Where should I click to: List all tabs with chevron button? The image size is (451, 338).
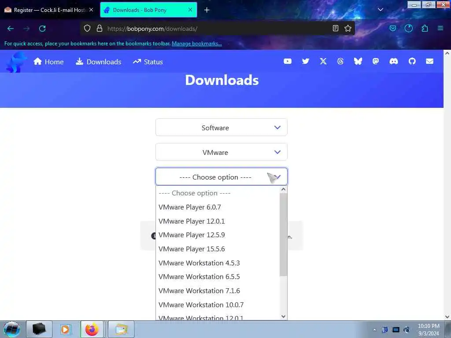click(x=380, y=10)
